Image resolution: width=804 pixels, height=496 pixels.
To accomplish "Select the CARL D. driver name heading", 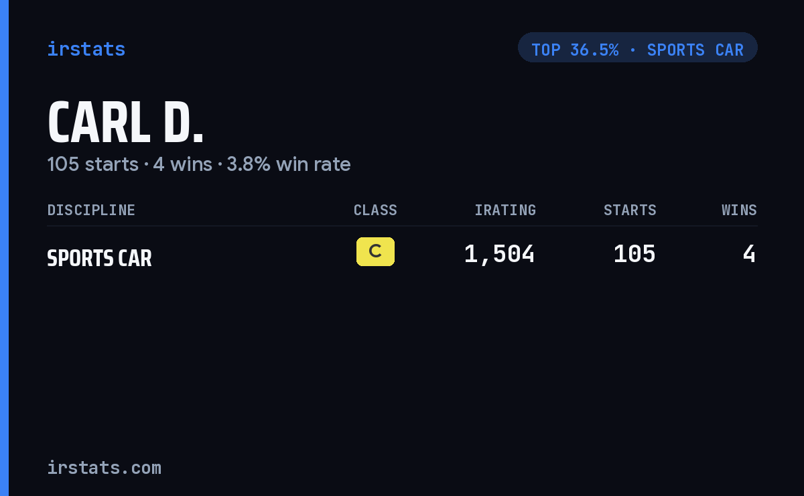I will (x=125, y=122).
